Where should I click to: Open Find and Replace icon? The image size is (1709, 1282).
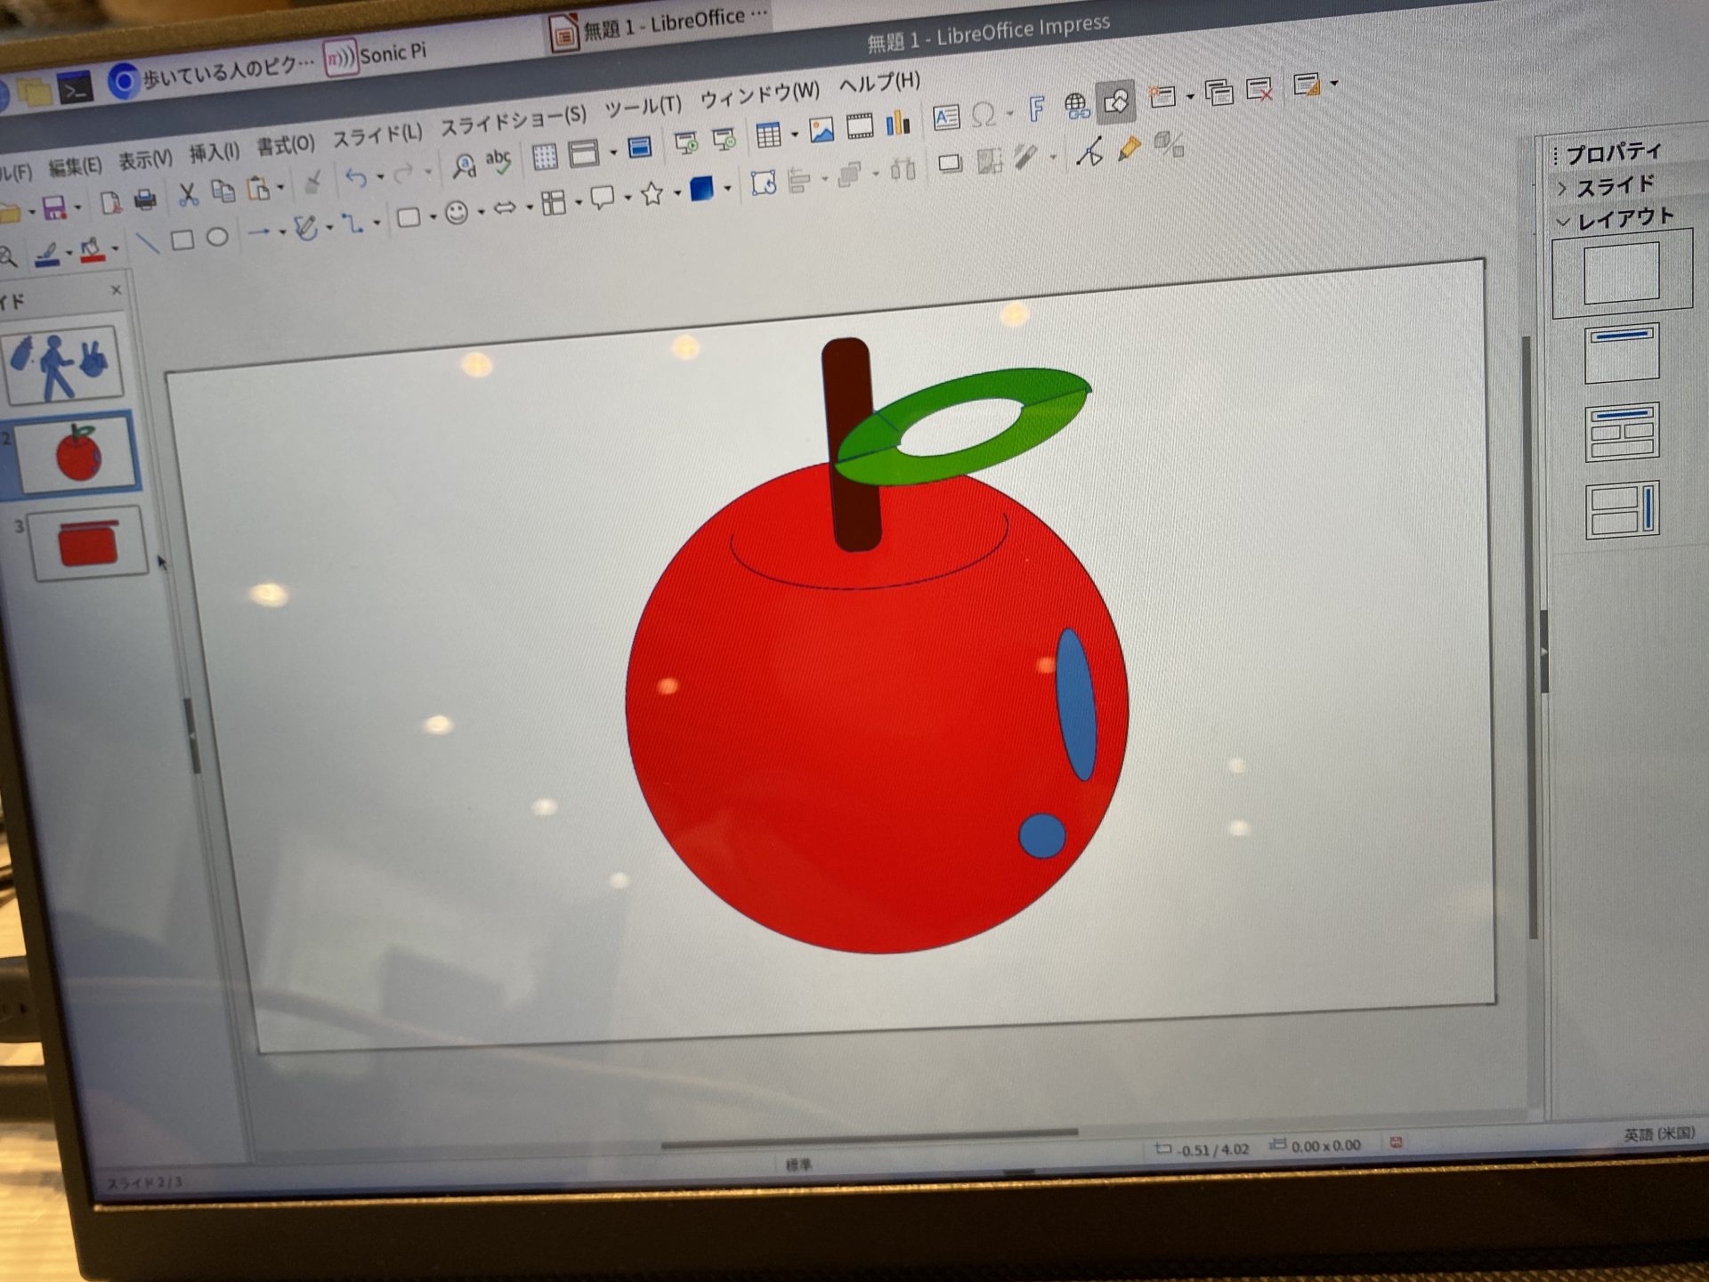[x=464, y=166]
